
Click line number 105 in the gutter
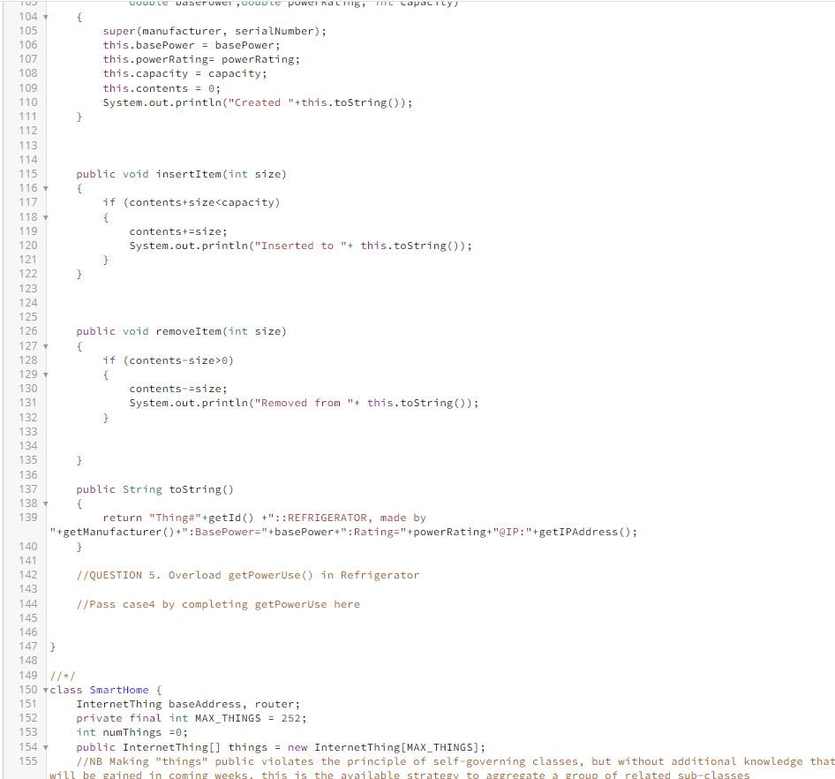[27, 30]
